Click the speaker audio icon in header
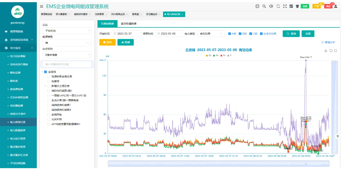The image size is (341, 170). 271,6
